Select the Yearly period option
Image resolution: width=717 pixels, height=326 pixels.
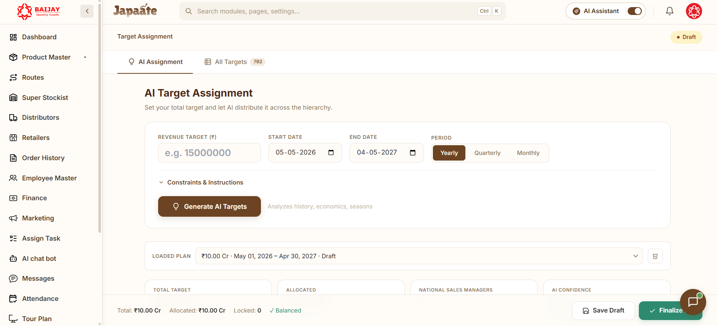[449, 153]
